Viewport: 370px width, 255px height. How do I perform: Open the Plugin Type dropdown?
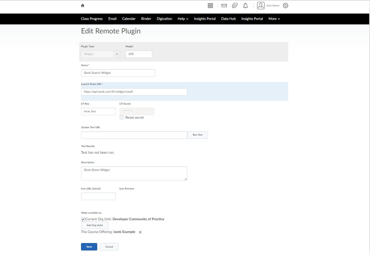(x=101, y=54)
